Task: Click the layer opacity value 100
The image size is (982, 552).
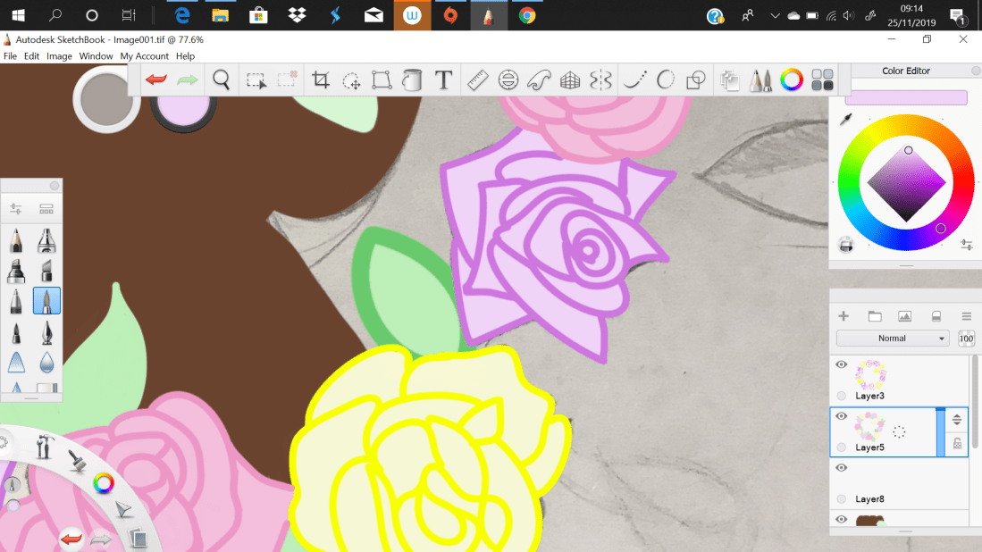Action: click(x=966, y=339)
